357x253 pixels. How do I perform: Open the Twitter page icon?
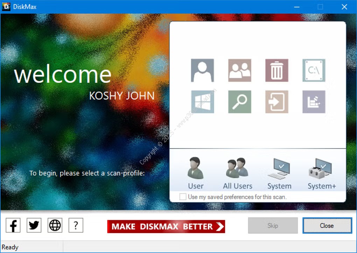click(34, 225)
